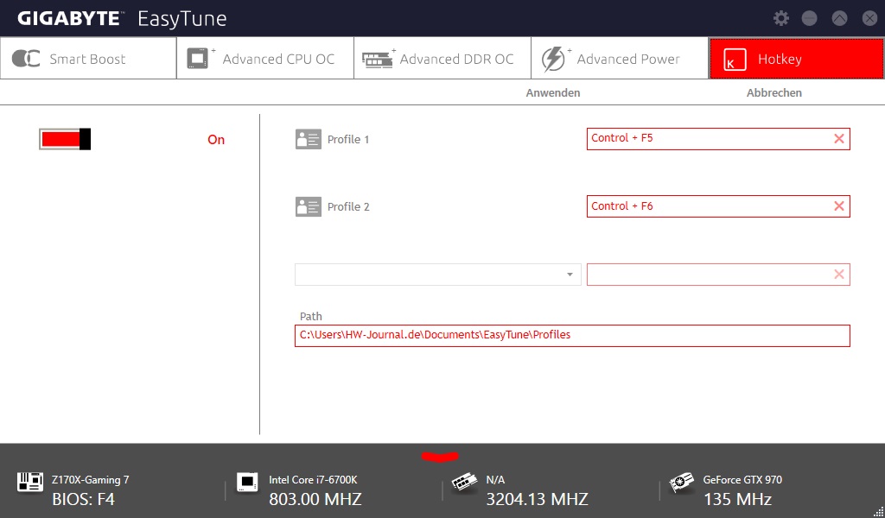885x518 pixels.
Task: Clear the empty third hotkey field
Action: 839,275
